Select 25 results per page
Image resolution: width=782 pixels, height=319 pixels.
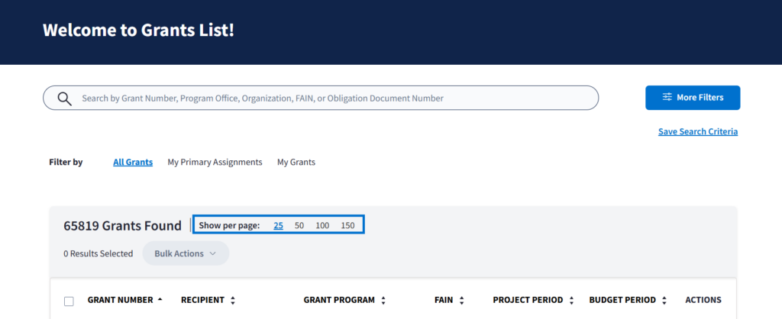(278, 226)
